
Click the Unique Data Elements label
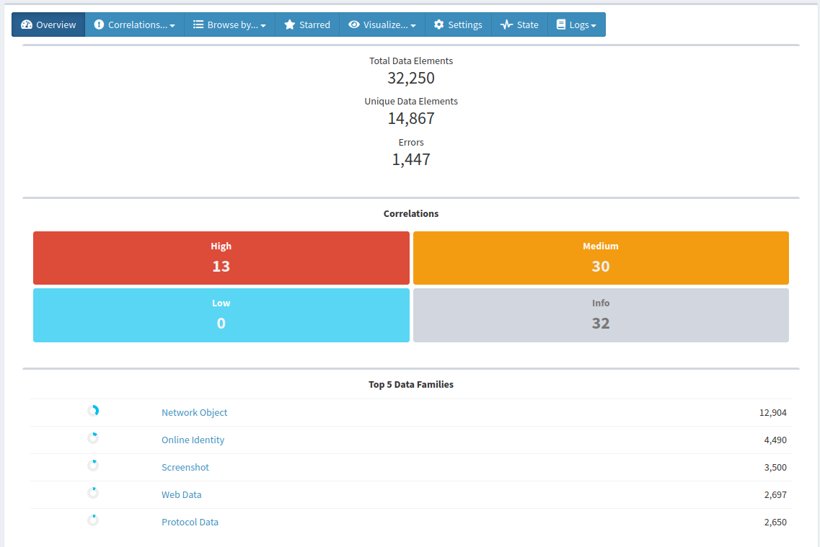point(411,102)
